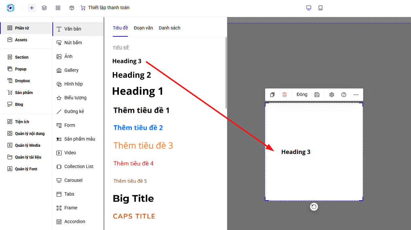Switch to desktop preview monitor icon
Viewport: 411px width, 230px height.
309,8
